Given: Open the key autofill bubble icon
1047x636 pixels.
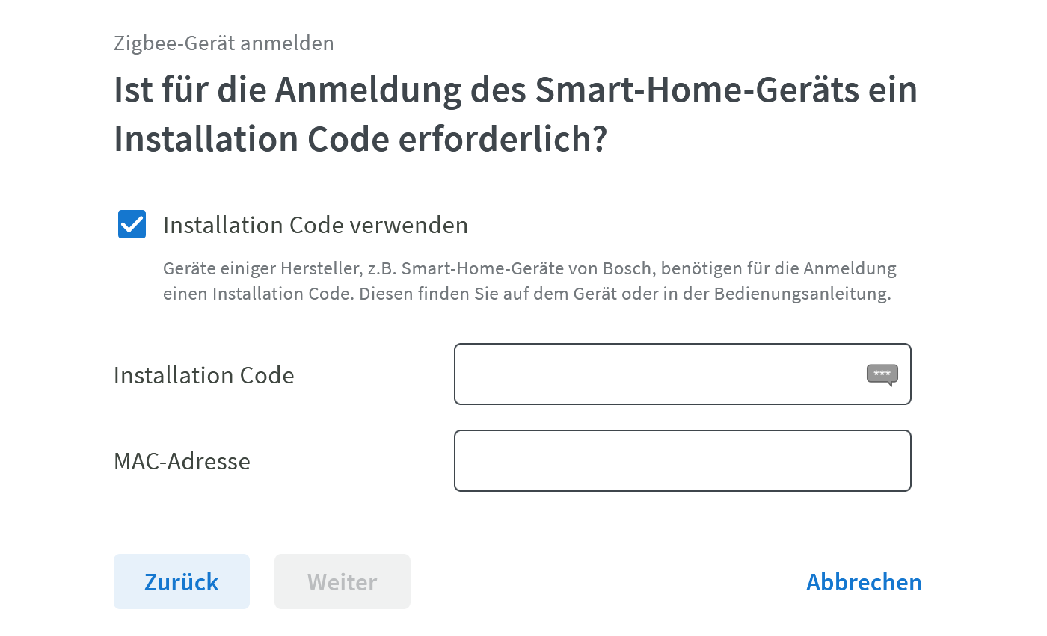Looking at the screenshot, I should tap(882, 374).
